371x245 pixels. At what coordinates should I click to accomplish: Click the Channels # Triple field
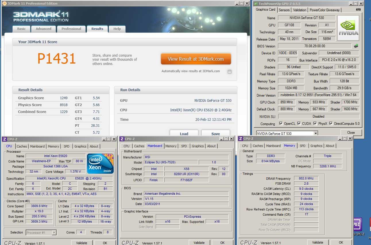click(328, 156)
